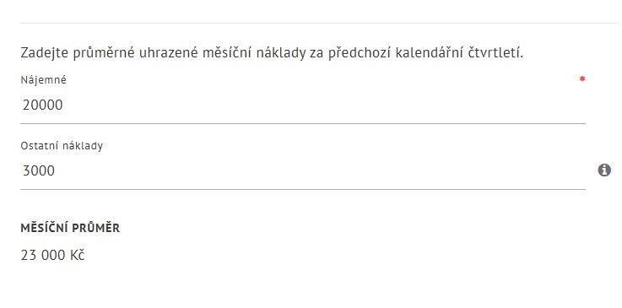Click the word předchozí in the instruction text
622x308 pixels.
click(x=359, y=52)
